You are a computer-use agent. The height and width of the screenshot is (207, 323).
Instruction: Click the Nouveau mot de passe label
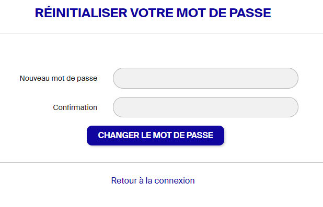pos(59,78)
